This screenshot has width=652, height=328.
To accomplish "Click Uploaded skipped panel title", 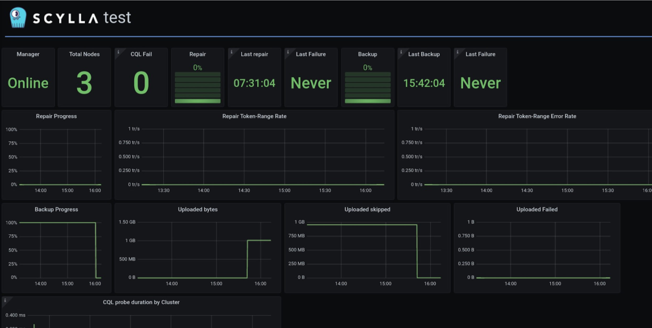I will 367,209.
